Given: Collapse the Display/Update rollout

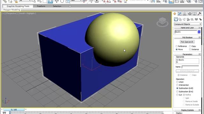Looking at the screenshot, I should [x=187, y=110].
